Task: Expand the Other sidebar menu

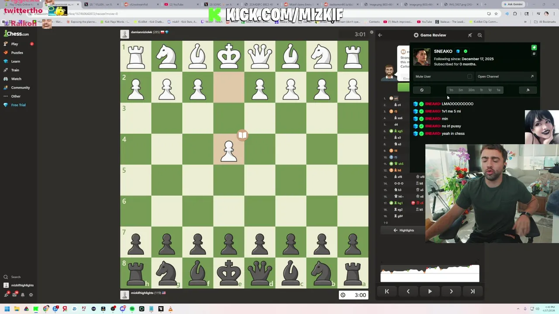Action: tap(16, 96)
